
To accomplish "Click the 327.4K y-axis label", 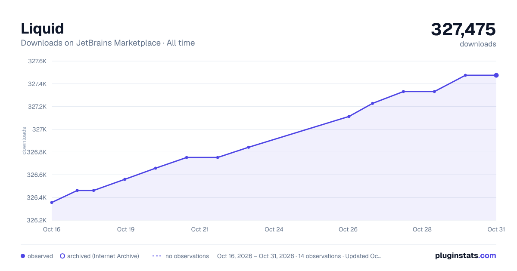I will click(37, 84).
